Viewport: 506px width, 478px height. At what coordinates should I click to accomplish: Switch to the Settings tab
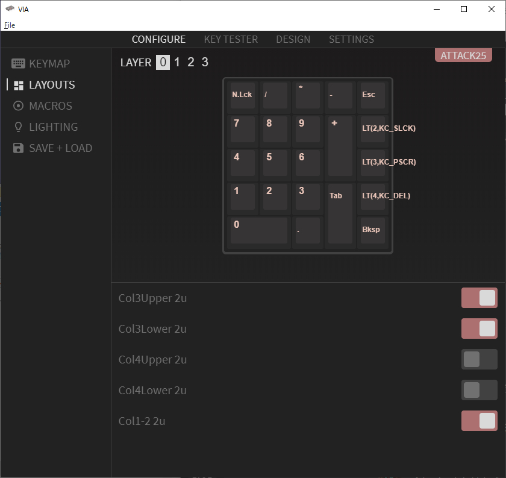click(351, 39)
